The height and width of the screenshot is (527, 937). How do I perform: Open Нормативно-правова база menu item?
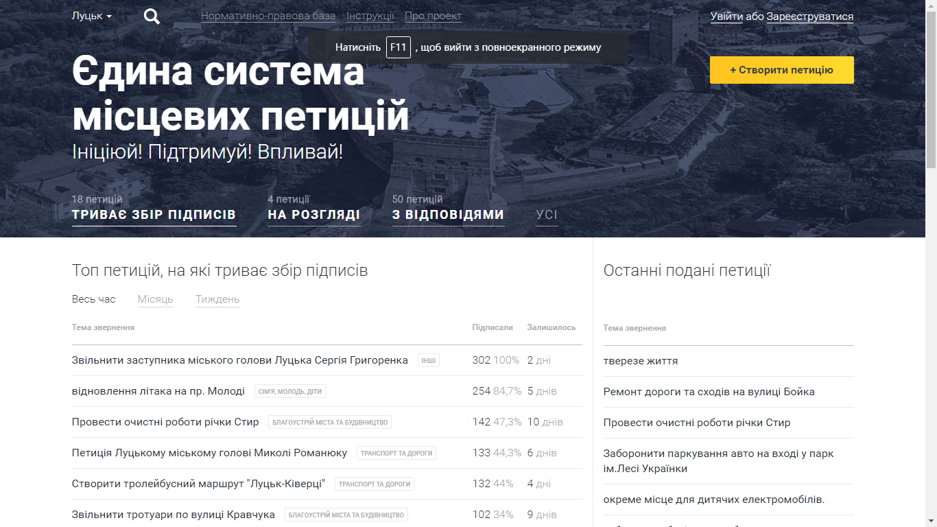268,16
